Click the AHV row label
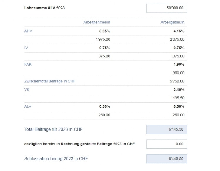 (28, 31)
